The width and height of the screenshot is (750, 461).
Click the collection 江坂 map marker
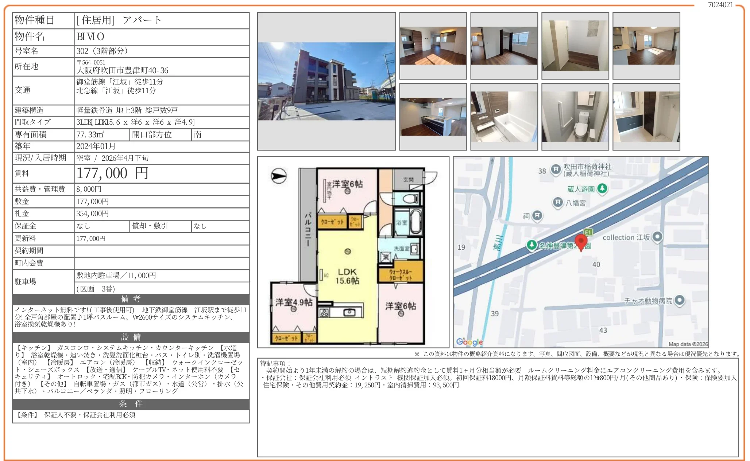(657, 237)
